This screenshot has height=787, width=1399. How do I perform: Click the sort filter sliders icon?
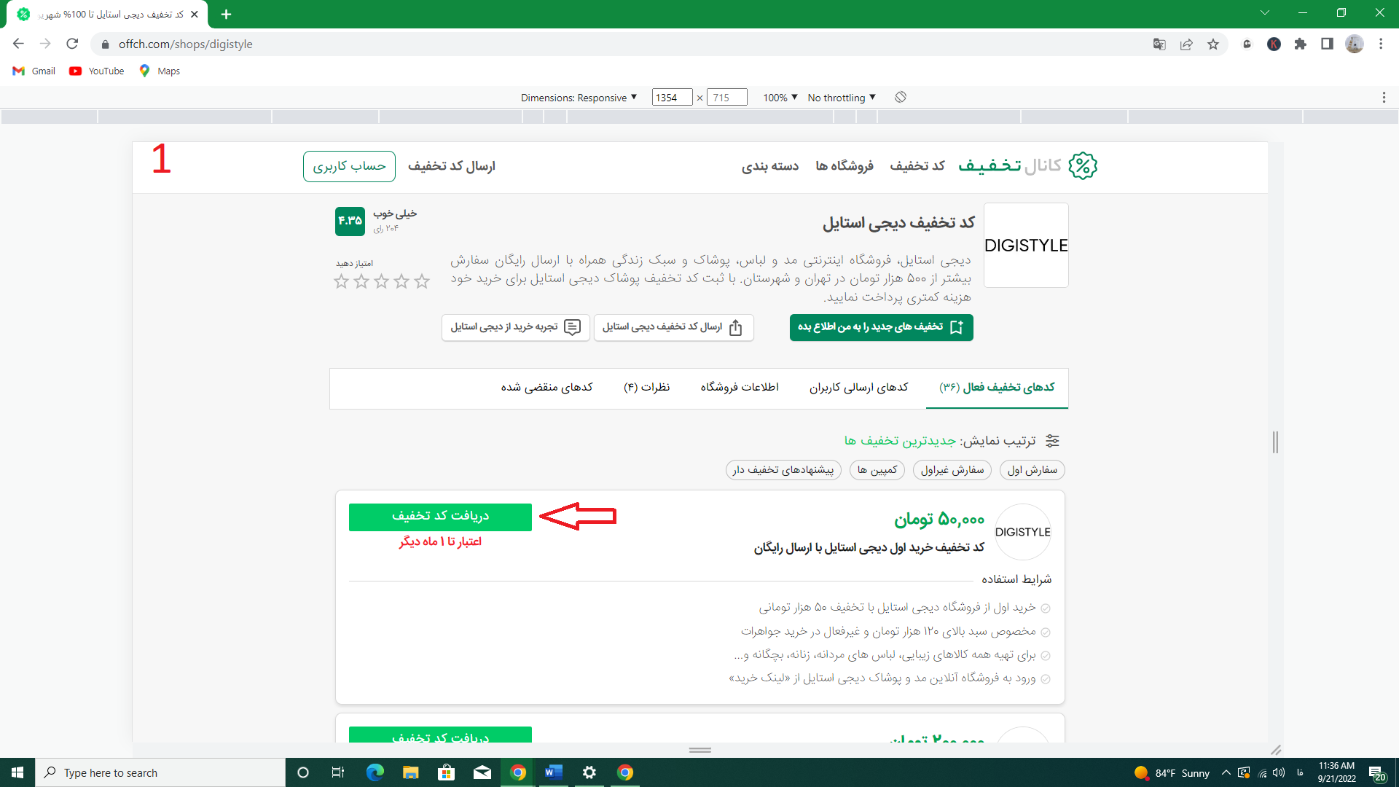(x=1052, y=440)
